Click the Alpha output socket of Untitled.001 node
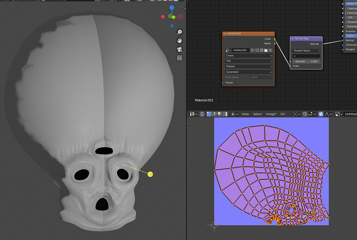This screenshot has height=240, width=357. click(275, 43)
